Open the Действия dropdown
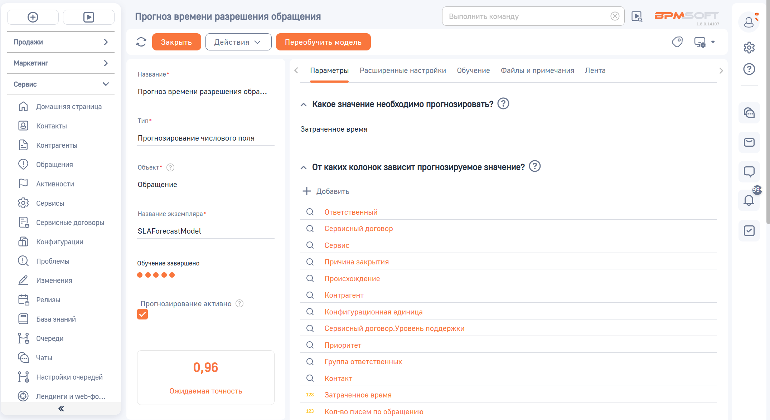The width and height of the screenshot is (770, 420). 238,42
